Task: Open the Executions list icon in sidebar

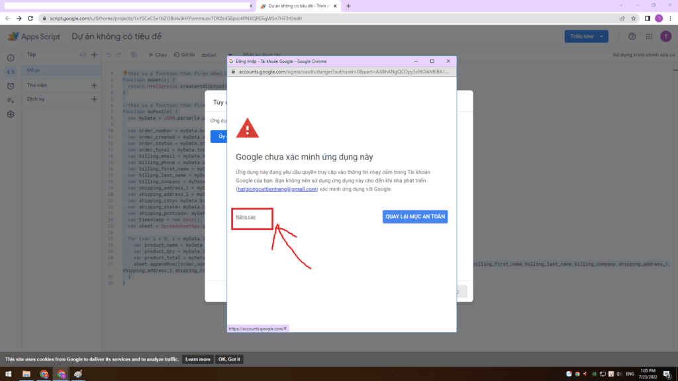Action: 11,101
